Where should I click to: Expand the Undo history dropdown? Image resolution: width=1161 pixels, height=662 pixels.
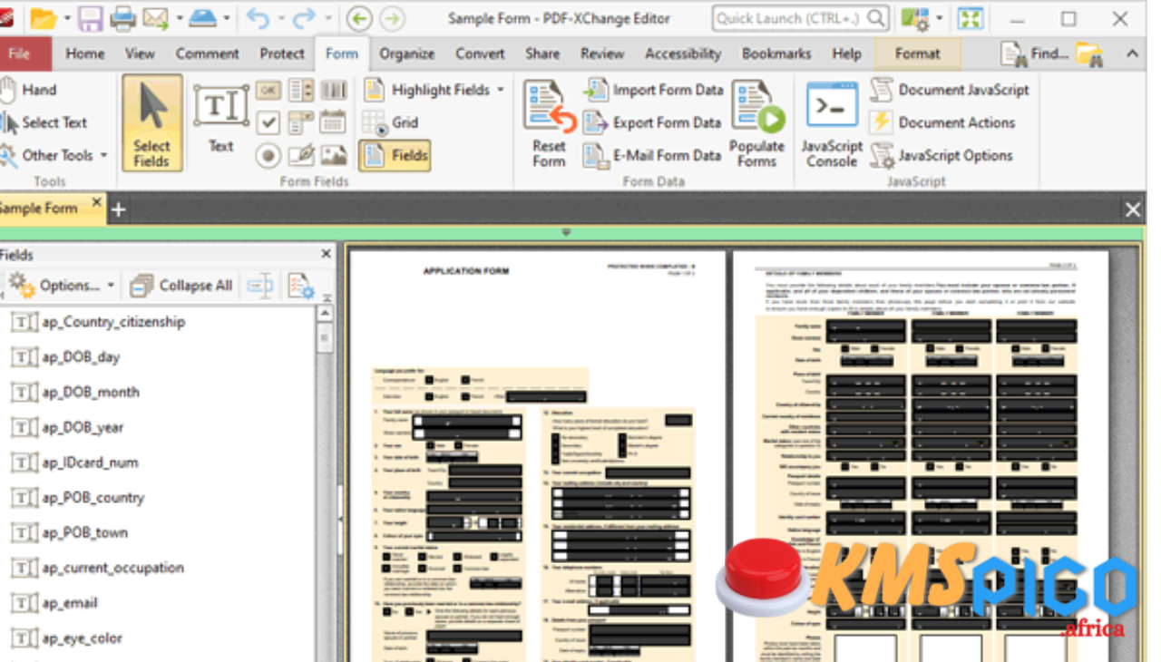[x=279, y=18]
